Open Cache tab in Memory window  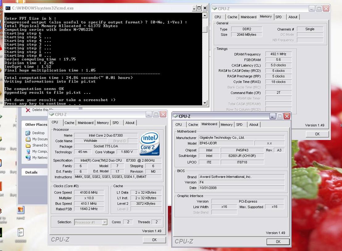click(x=232, y=17)
